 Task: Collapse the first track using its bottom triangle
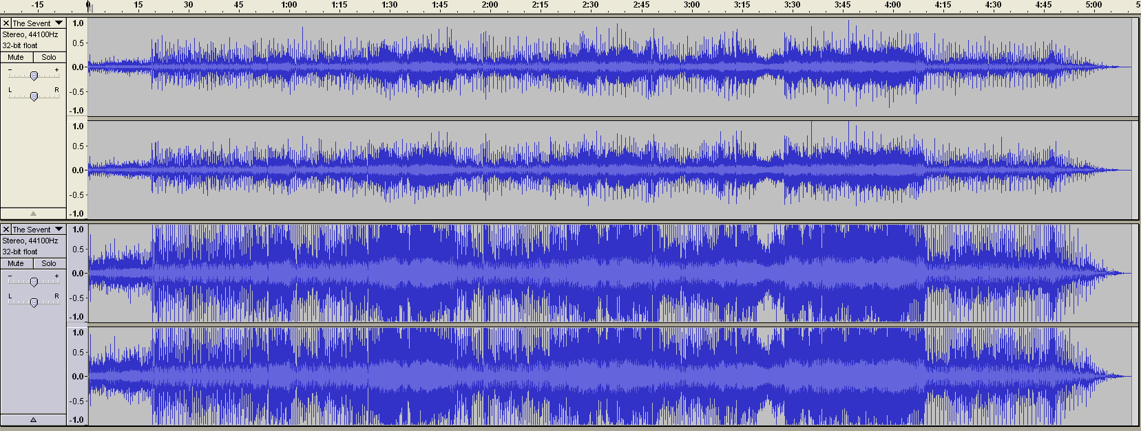[x=33, y=213]
